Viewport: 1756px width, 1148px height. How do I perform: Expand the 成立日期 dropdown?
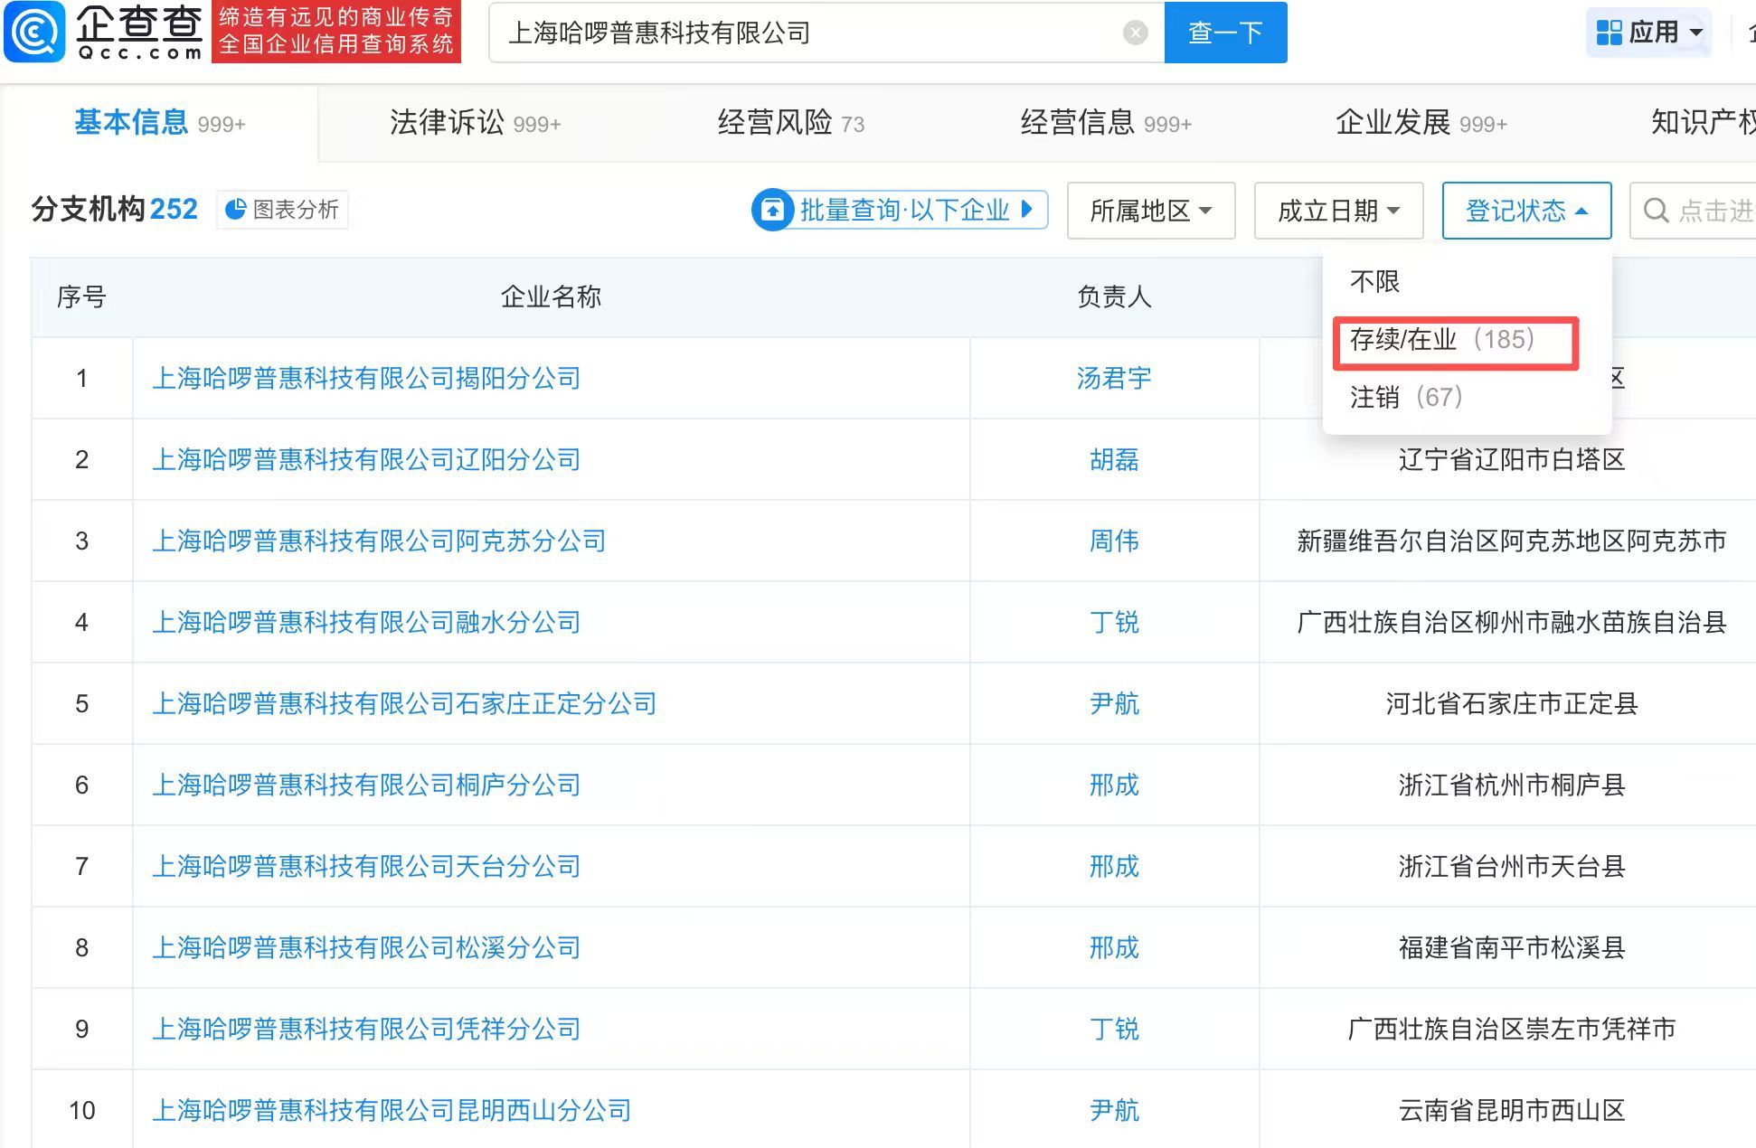[1338, 211]
